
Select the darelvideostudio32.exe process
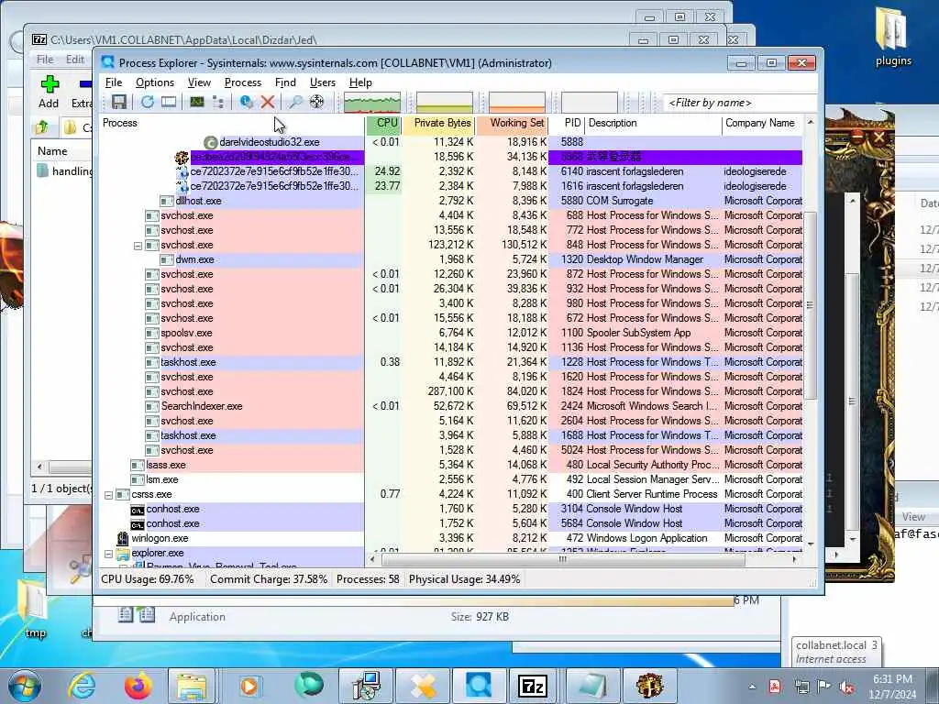click(x=450, y=142)
